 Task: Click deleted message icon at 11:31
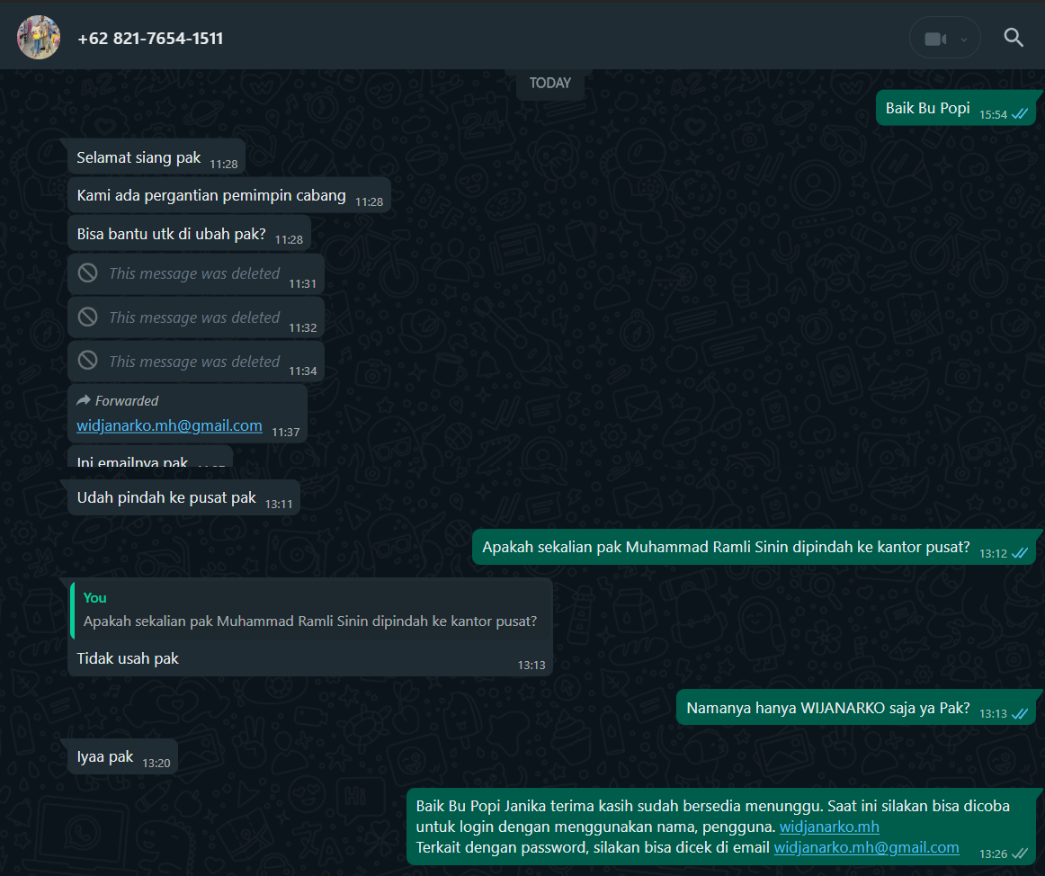pos(87,273)
